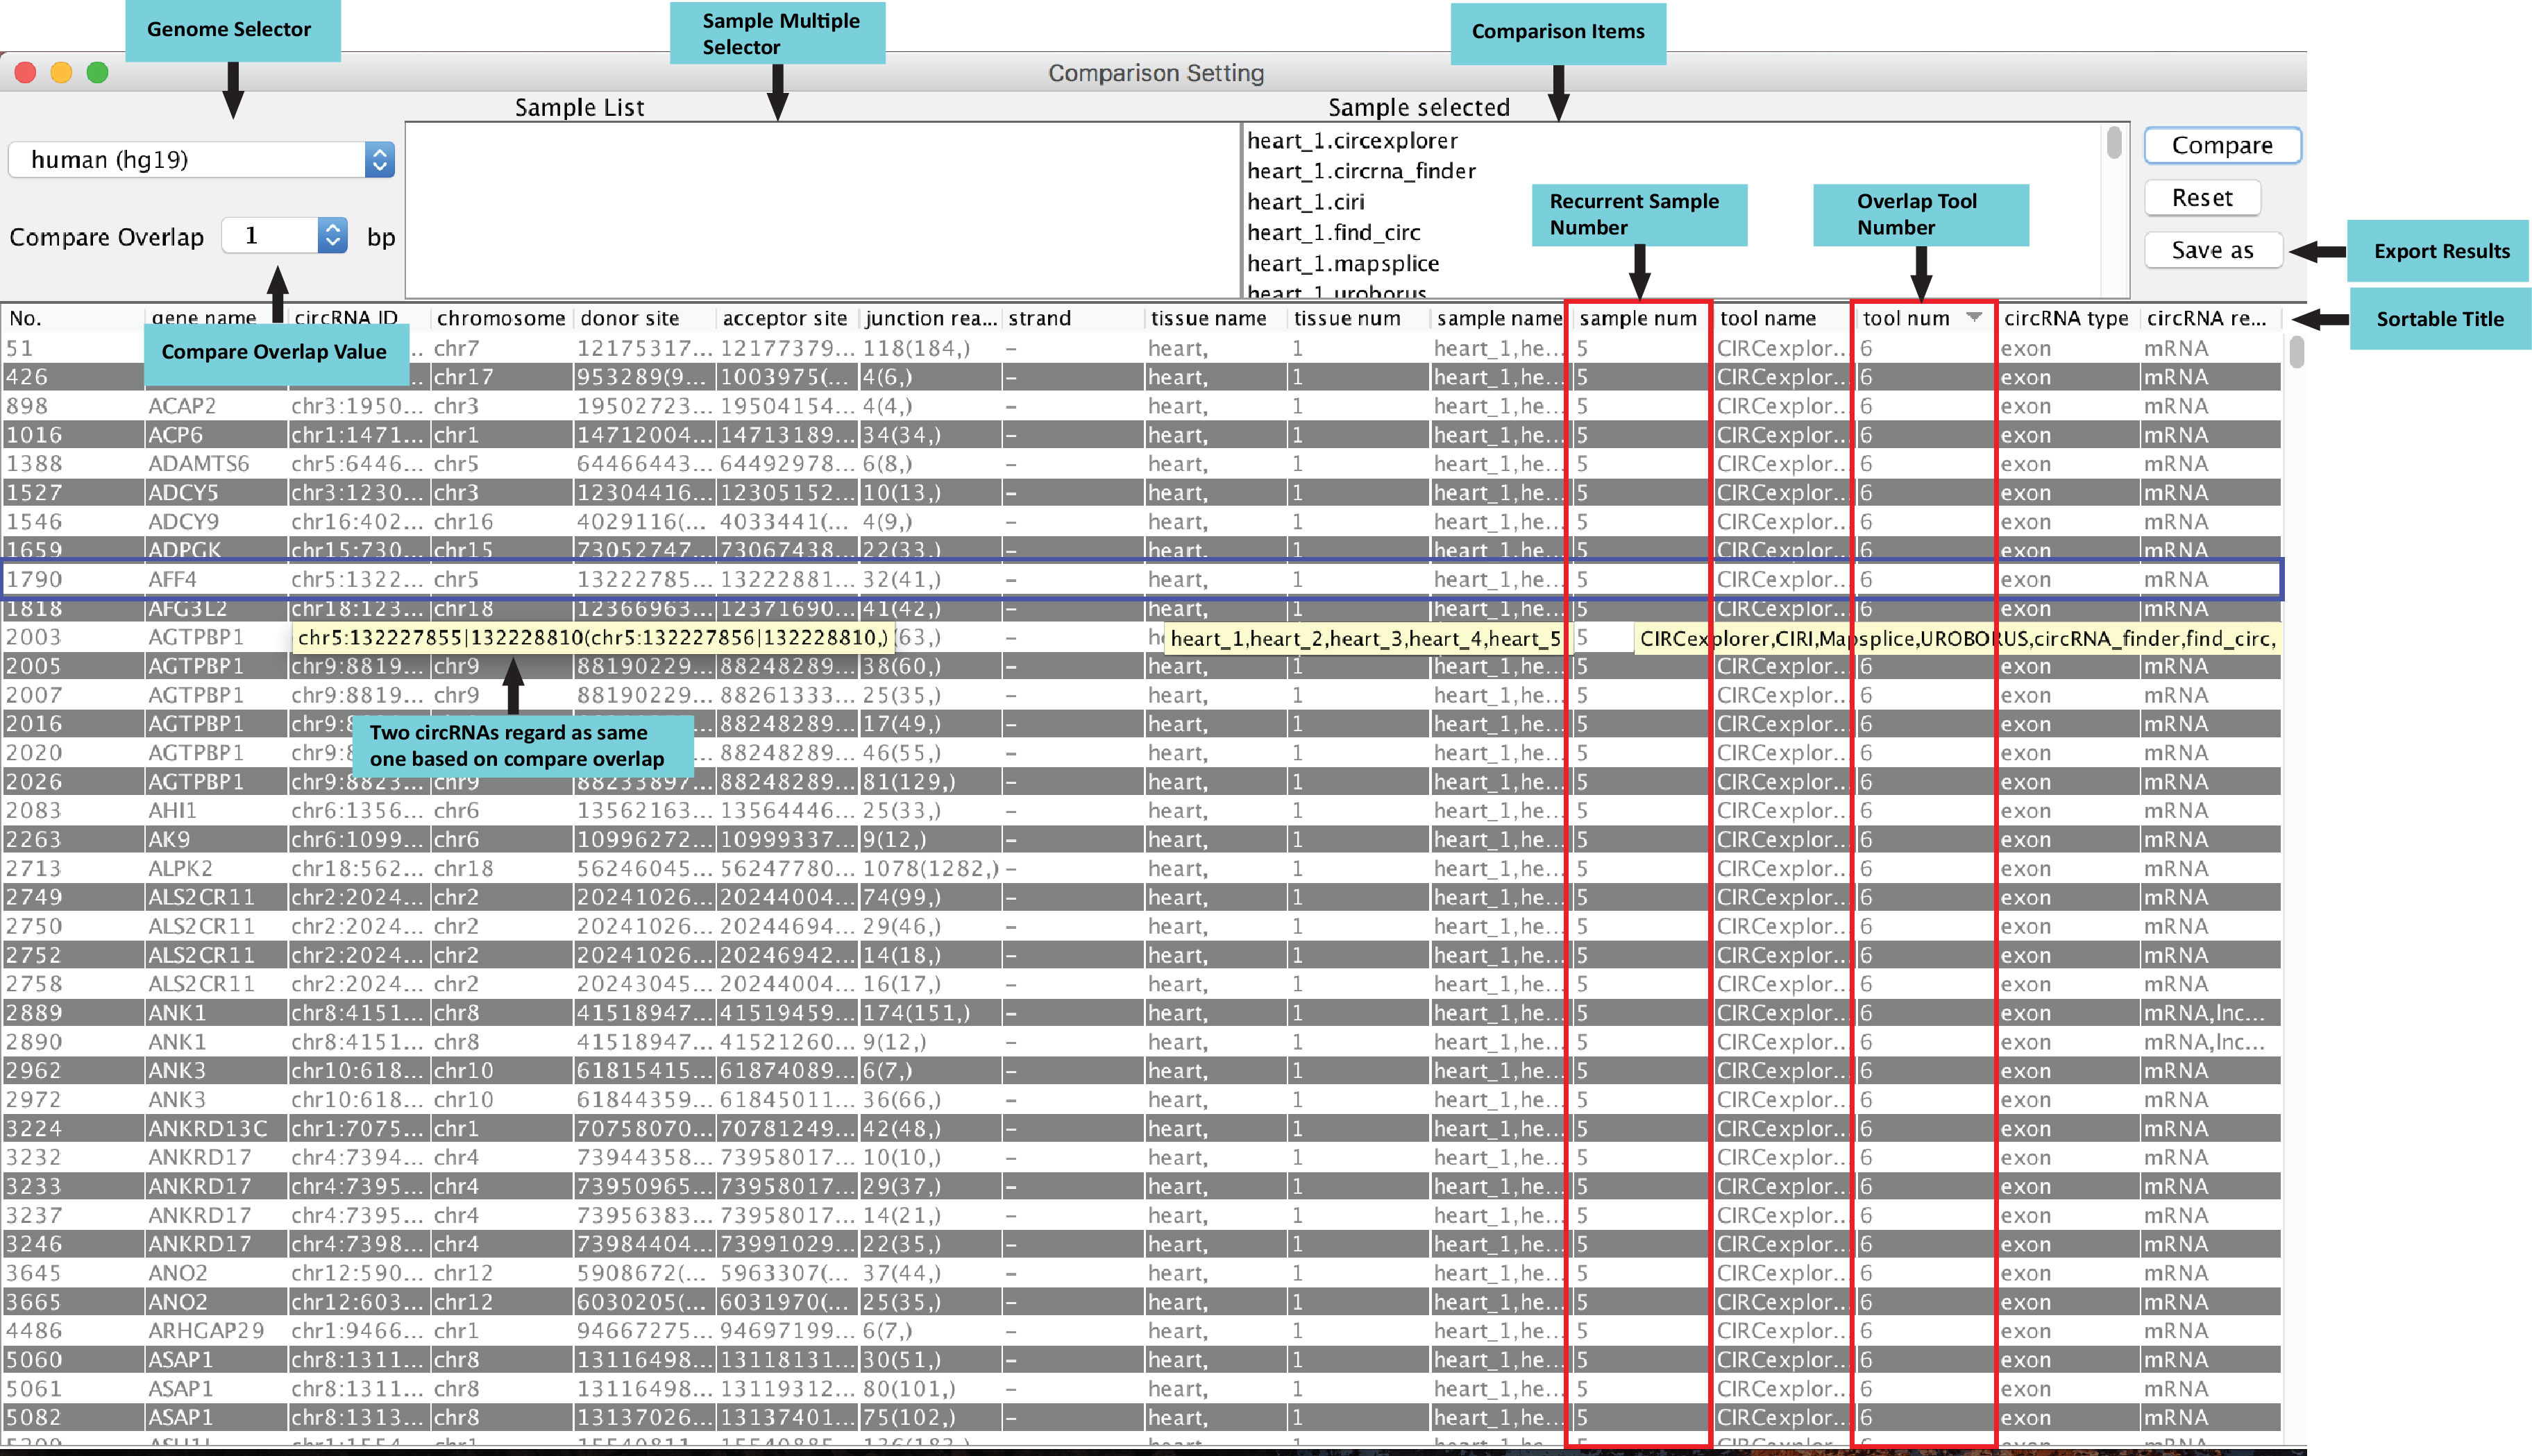Select heart_1.circexplorer in Sample selected list
This screenshot has width=2532, height=1456.
(x=1351, y=141)
